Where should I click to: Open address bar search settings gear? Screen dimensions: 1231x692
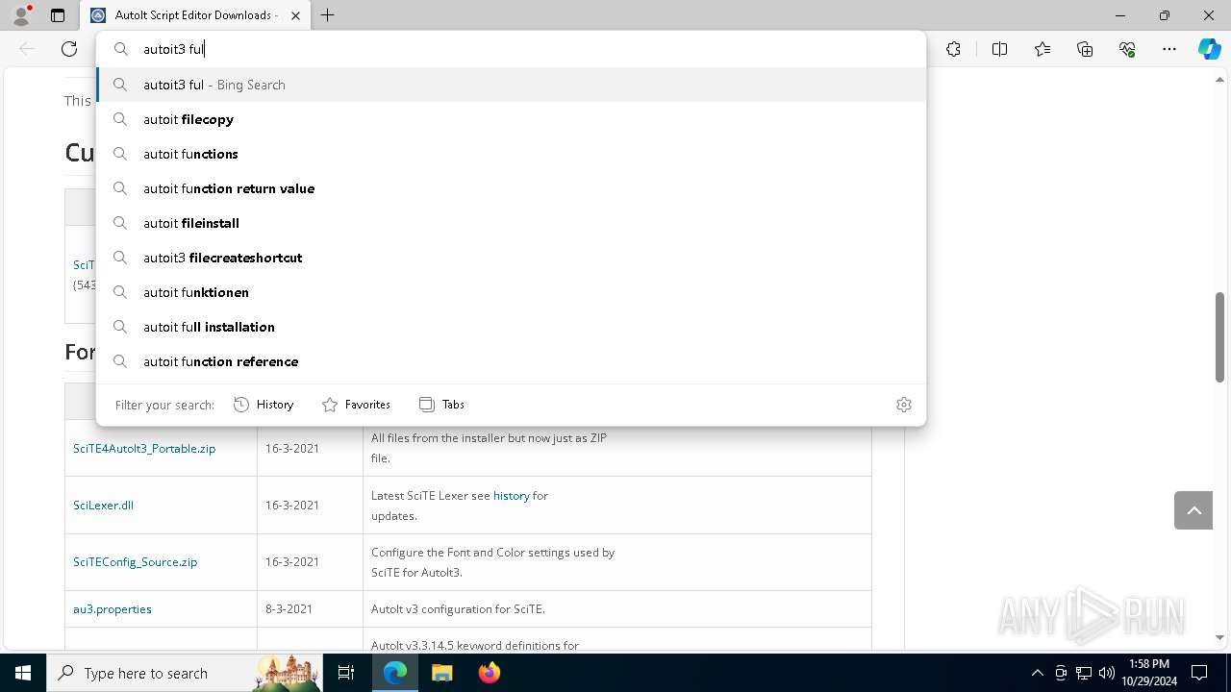(903, 405)
